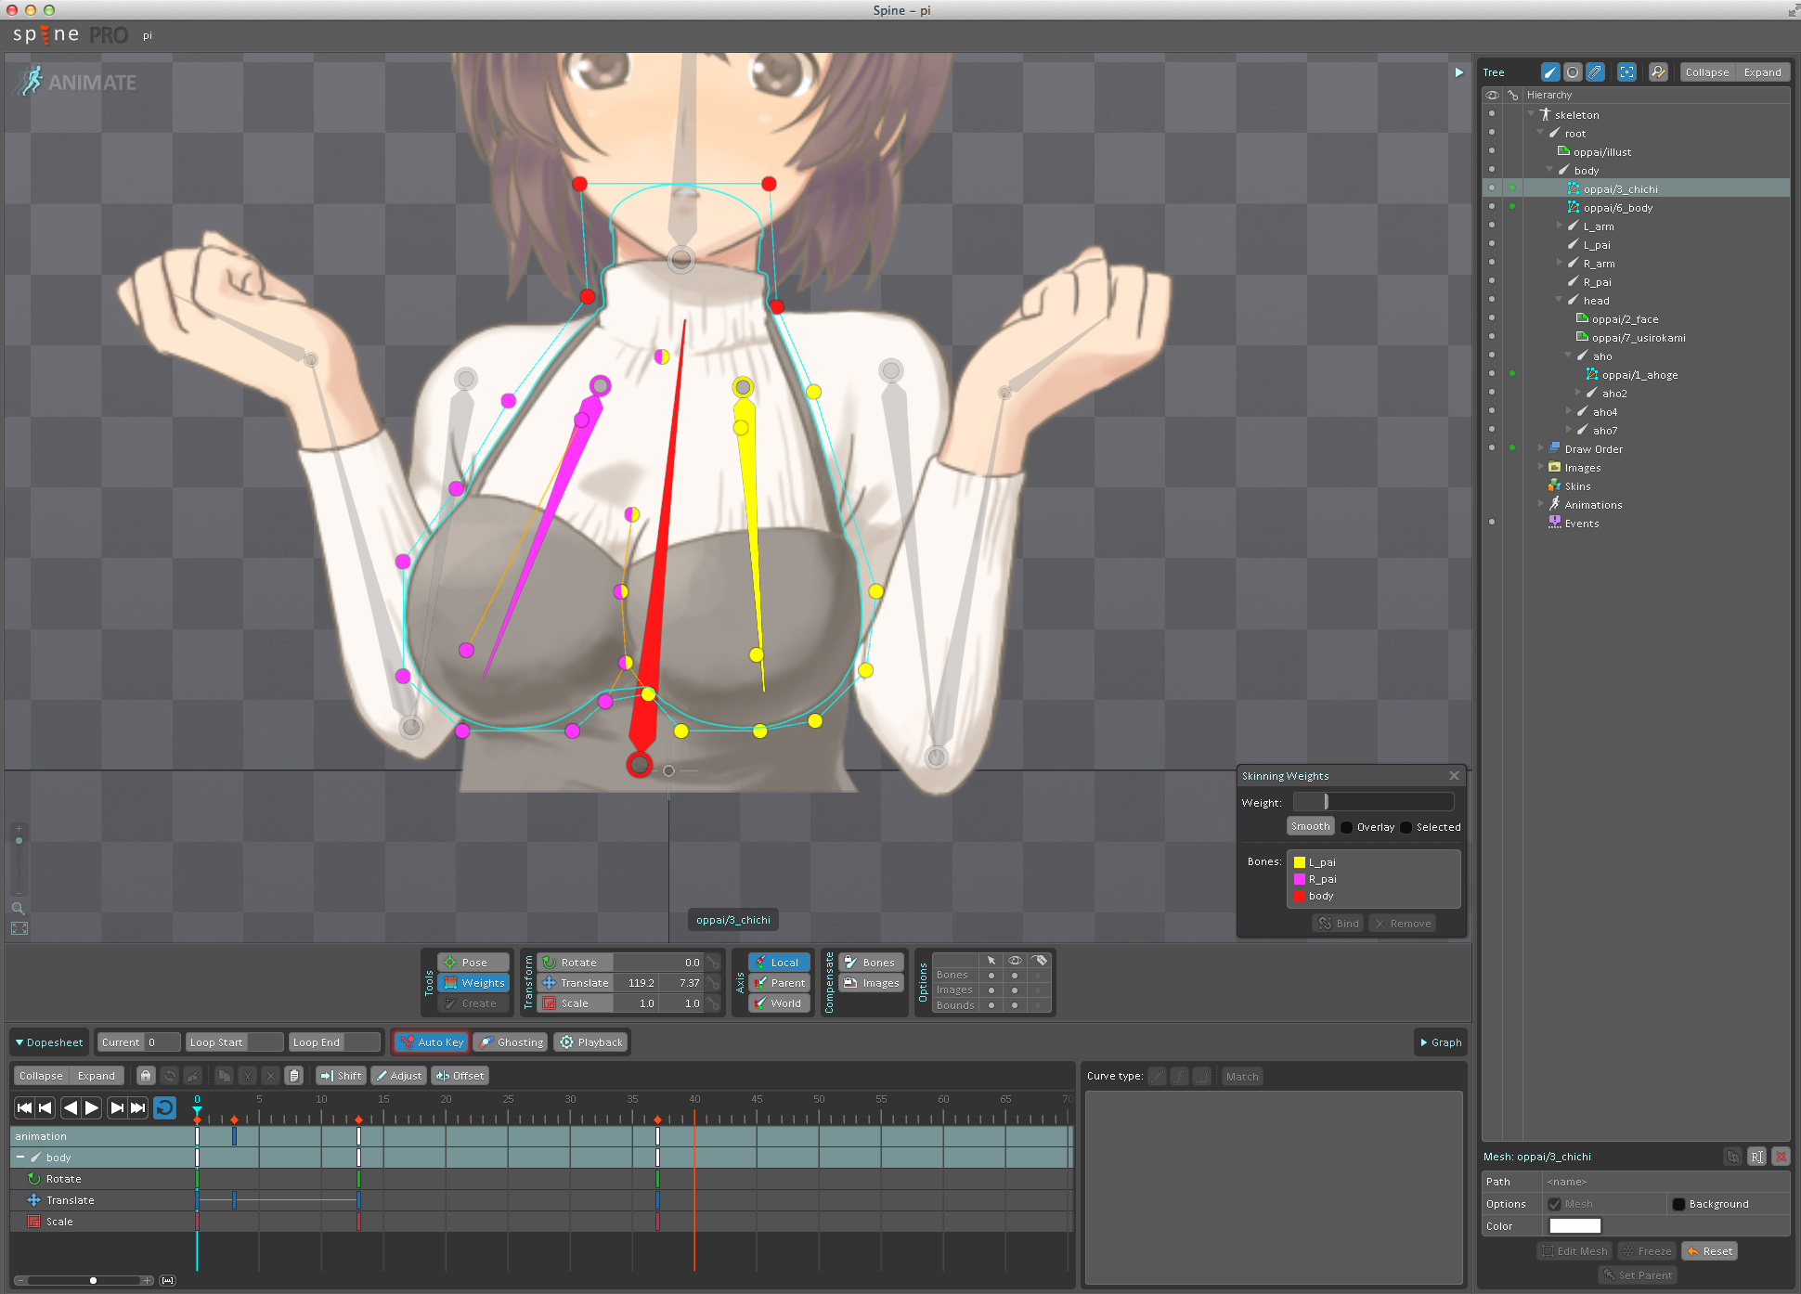Toggle visibility dot for the L_arm bone
This screenshot has width=1801, height=1294.
coord(1492,226)
